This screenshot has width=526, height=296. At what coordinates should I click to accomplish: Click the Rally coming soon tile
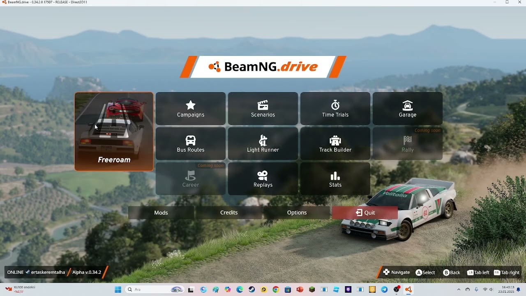pos(408,143)
